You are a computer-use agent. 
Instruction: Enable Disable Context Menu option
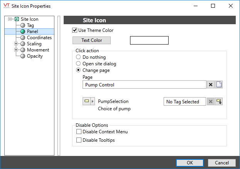(x=79, y=132)
